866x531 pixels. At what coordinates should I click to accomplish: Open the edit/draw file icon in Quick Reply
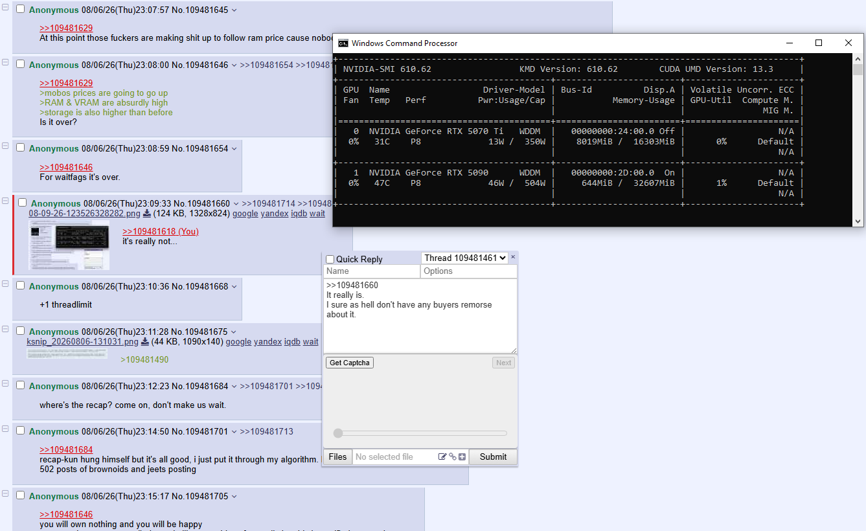[442, 457]
